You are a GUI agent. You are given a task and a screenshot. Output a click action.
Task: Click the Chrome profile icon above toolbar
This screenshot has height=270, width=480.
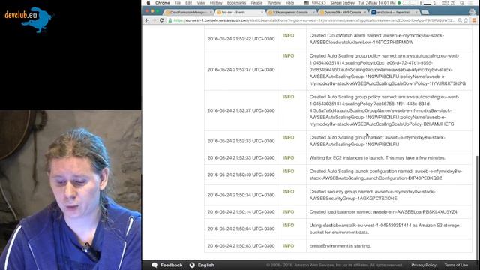click(472, 12)
